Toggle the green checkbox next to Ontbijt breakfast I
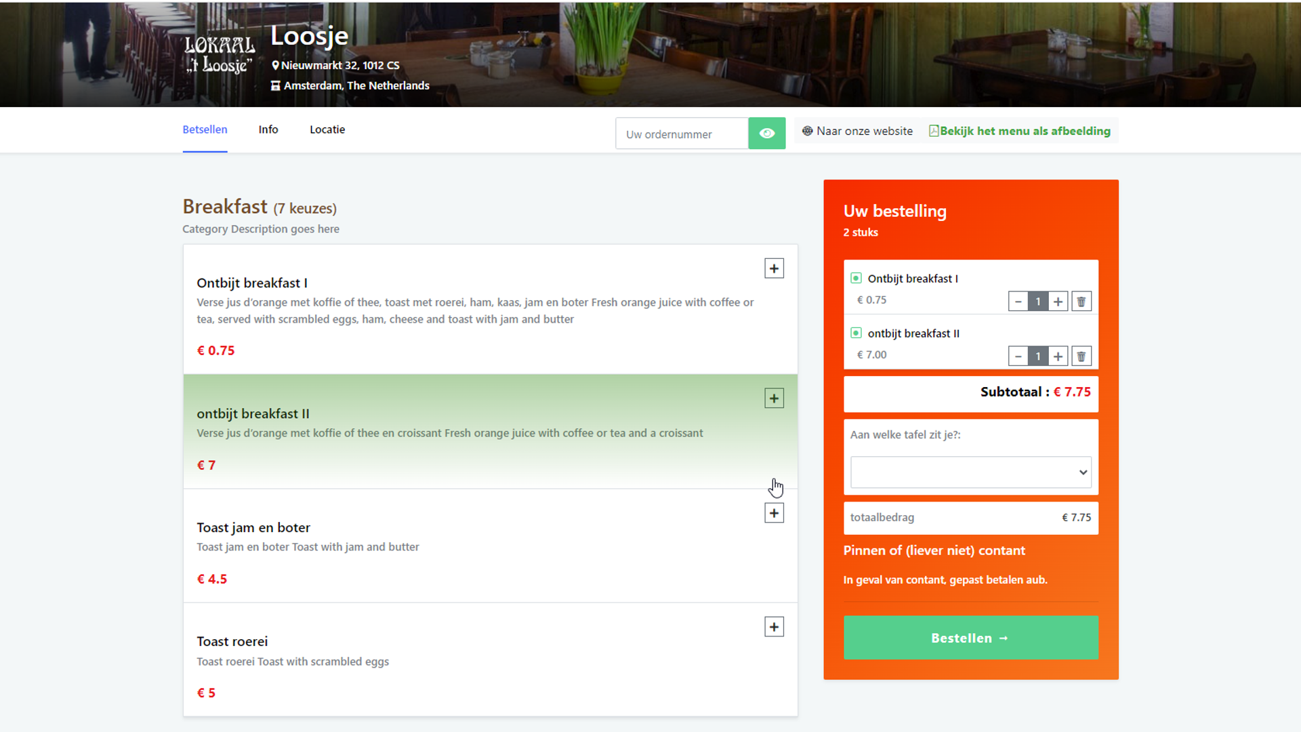Viewport: 1301px width, 732px height. click(855, 278)
